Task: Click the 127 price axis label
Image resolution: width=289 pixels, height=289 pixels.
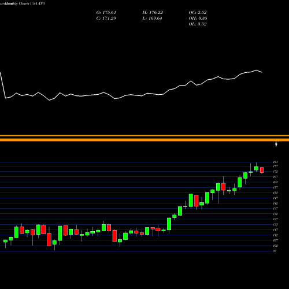Action: click(x=275, y=219)
